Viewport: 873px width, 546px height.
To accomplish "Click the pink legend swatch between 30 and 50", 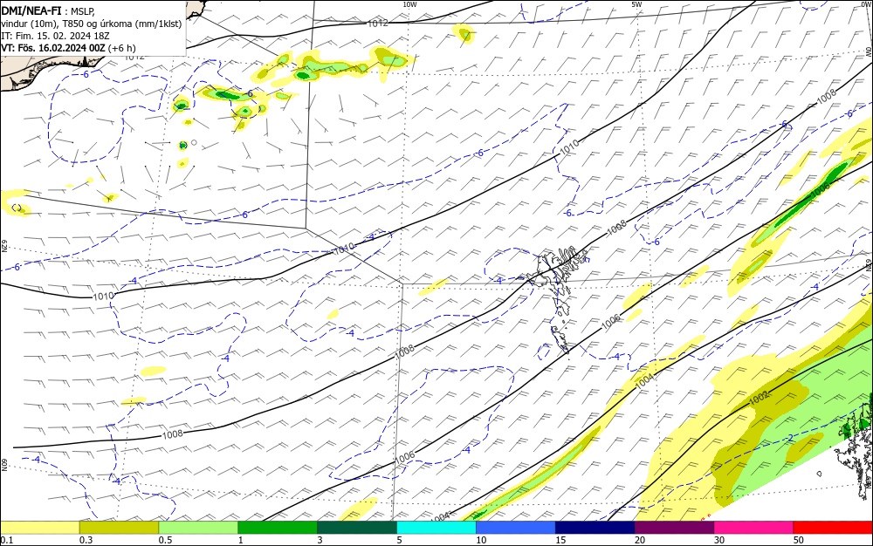I will coord(753,528).
